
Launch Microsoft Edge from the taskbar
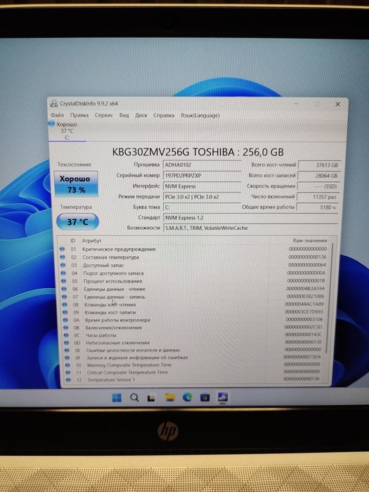188,398
